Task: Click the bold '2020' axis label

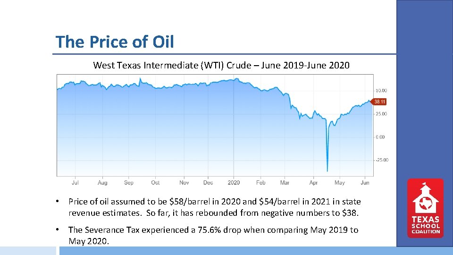Action: (234, 183)
